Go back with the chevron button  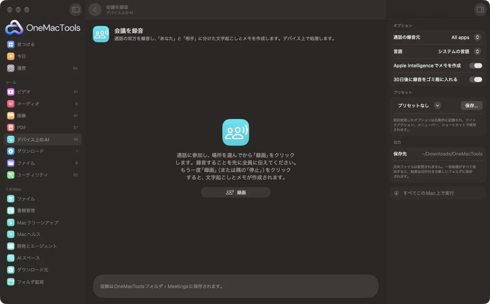(95, 10)
